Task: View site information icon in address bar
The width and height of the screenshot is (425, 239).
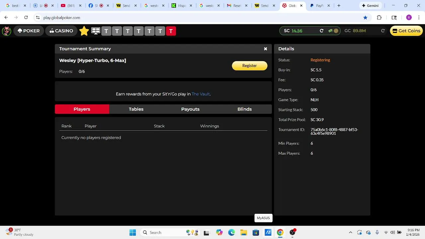Action: 38,18
